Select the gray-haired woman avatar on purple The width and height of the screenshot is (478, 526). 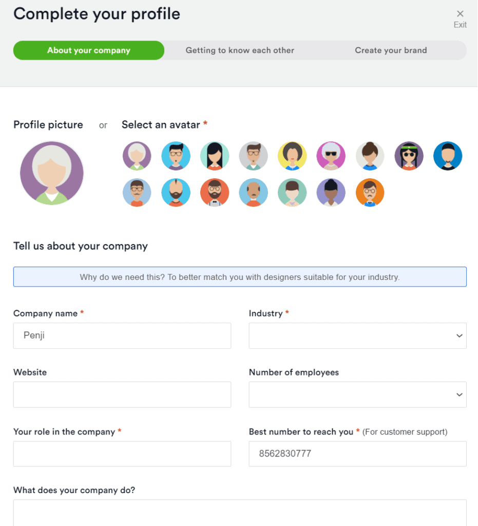[137, 156]
